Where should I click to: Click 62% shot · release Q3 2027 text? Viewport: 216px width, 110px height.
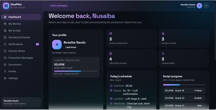(67, 74)
